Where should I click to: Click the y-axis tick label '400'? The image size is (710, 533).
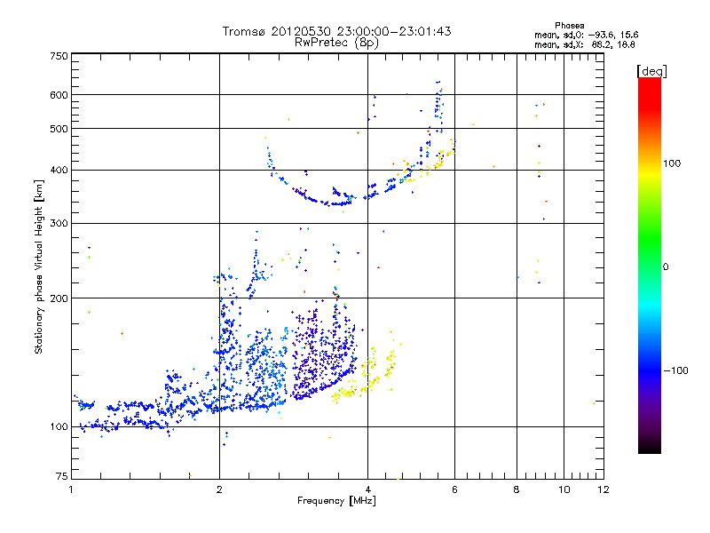tap(59, 171)
